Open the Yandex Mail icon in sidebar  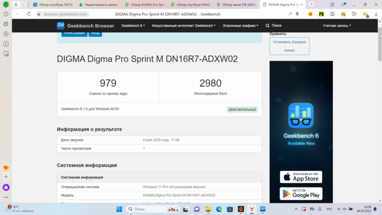pyautogui.click(x=6, y=168)
